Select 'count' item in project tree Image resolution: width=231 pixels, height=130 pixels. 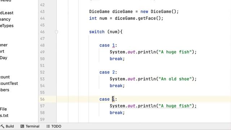pyautogui.click(x=5, y=77)
